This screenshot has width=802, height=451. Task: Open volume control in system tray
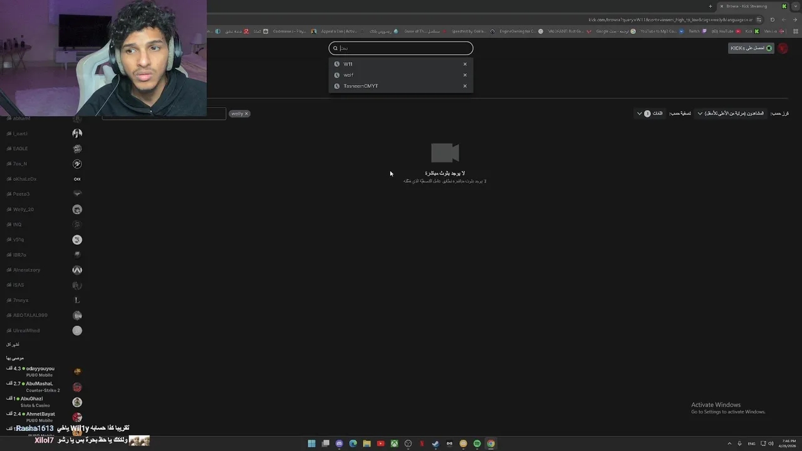tap(770, 443)
